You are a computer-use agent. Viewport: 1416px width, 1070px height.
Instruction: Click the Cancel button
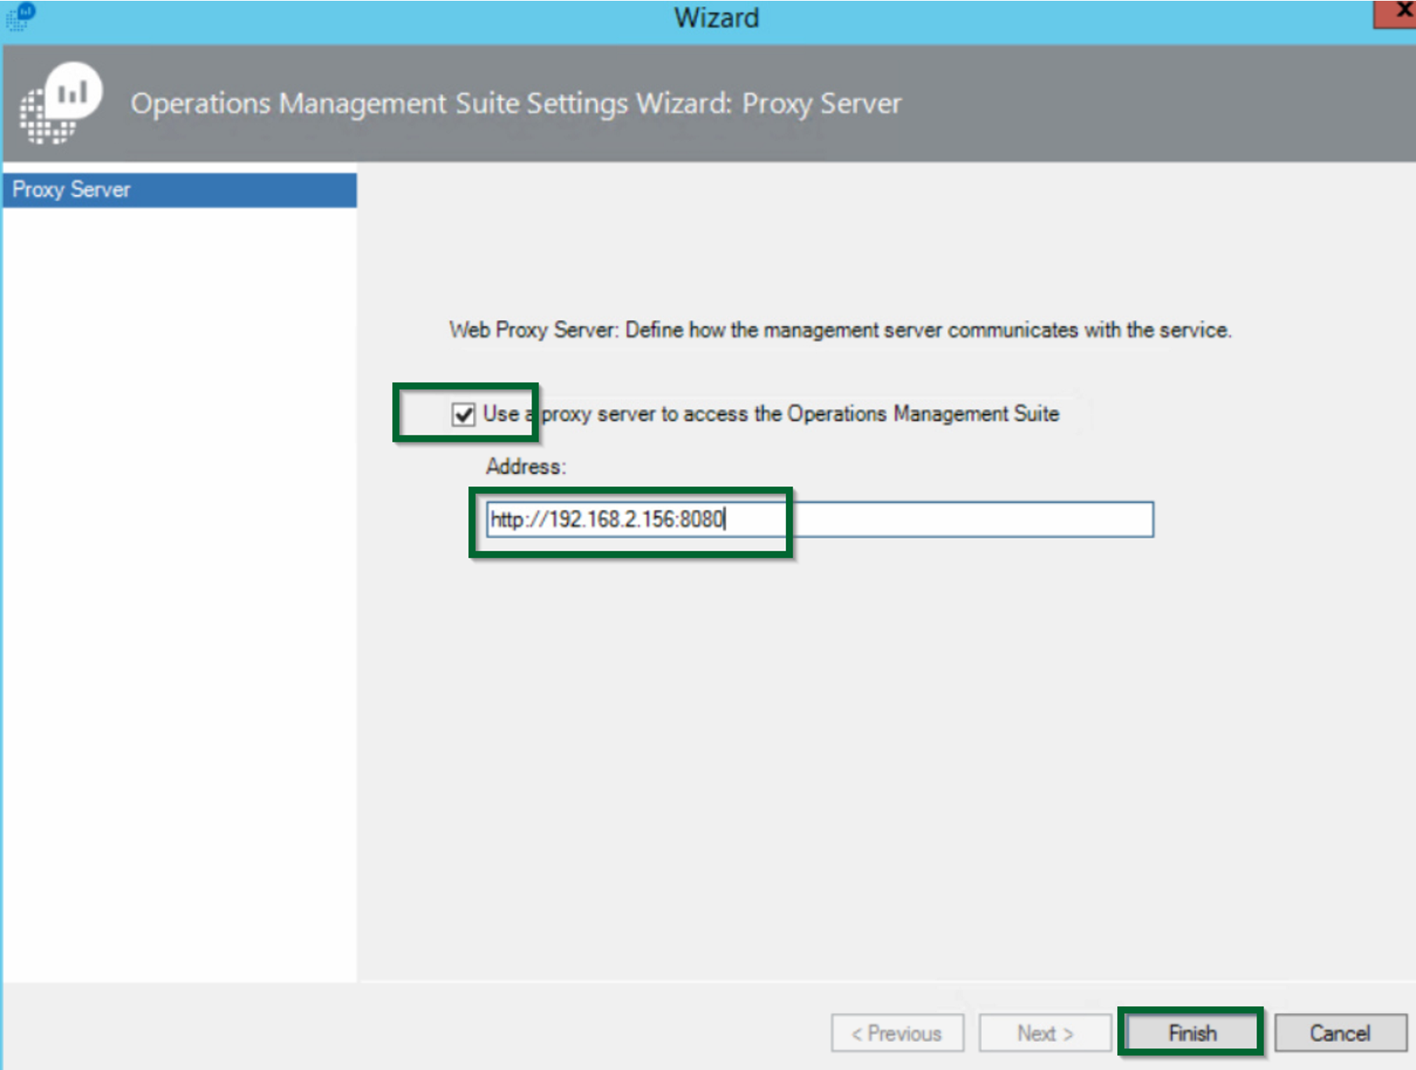pos(1340,1033)
